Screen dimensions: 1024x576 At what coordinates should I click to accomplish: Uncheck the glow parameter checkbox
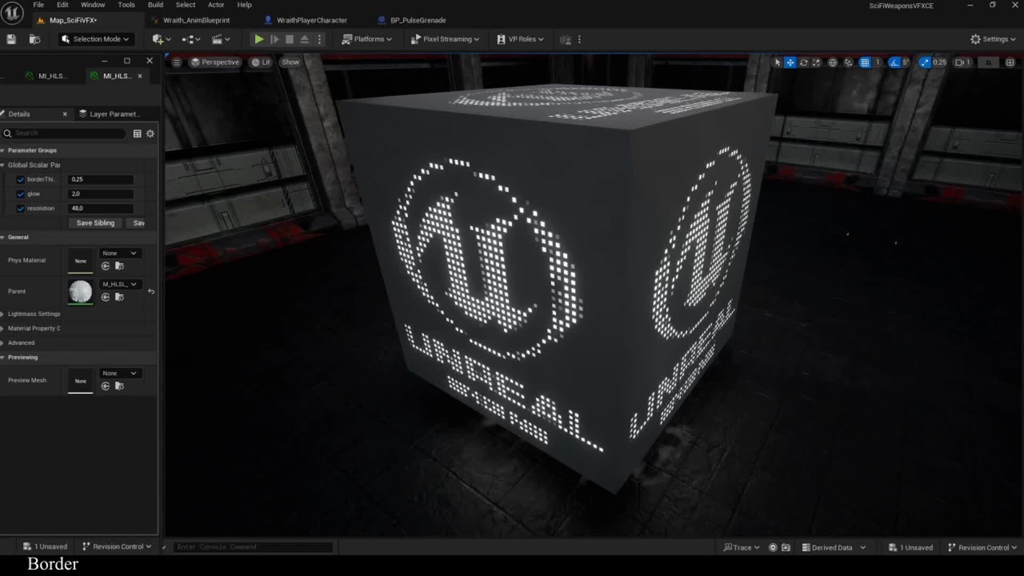(20, 194)
